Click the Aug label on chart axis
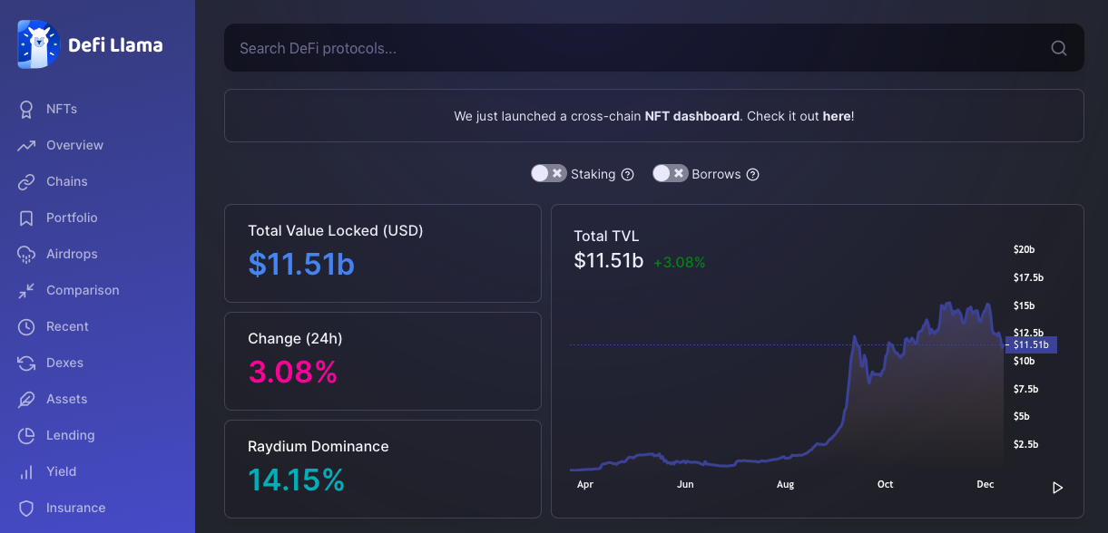Image resolution: width=1108 pixels, height=533 pixels. tap(786, 484)
